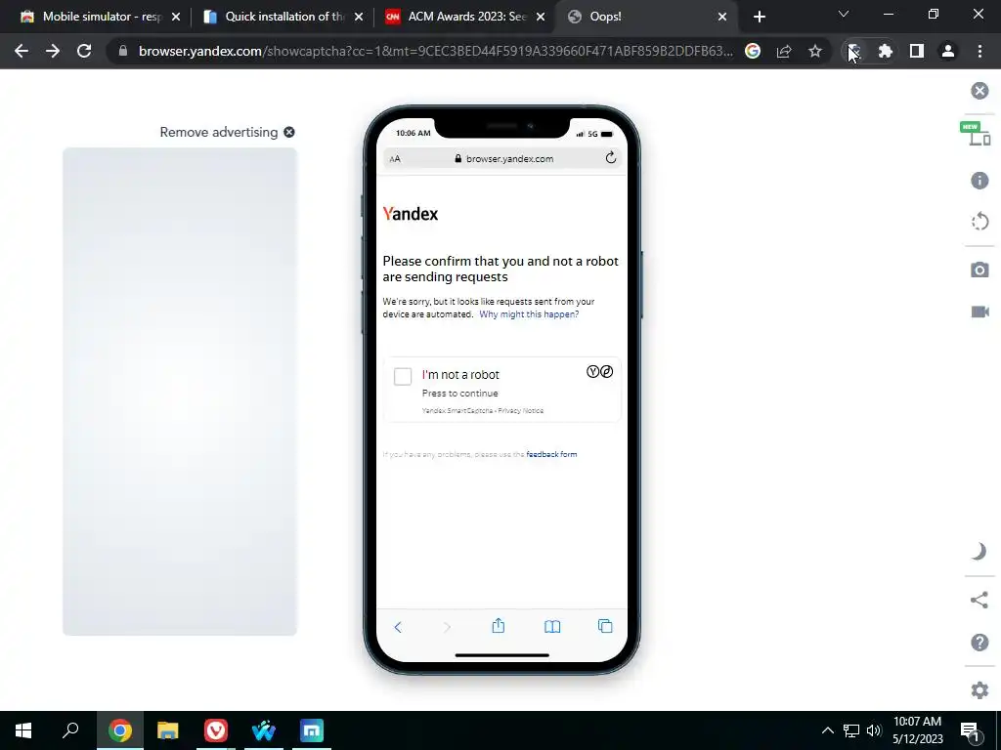Image resolution: width=1001 pixels, height=750 pixels.
Task: Open Chrome three-dot menu
Action: point(979,51)
